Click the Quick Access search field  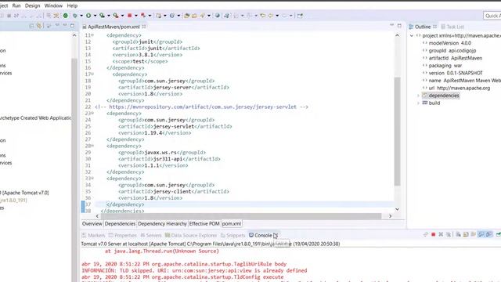492,16
